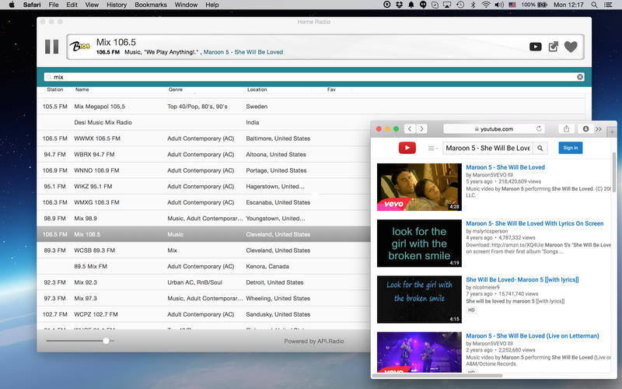This screenshot has height=389, width=622.
Task: Click the share icon in the radio header
Action: point(553,47)
